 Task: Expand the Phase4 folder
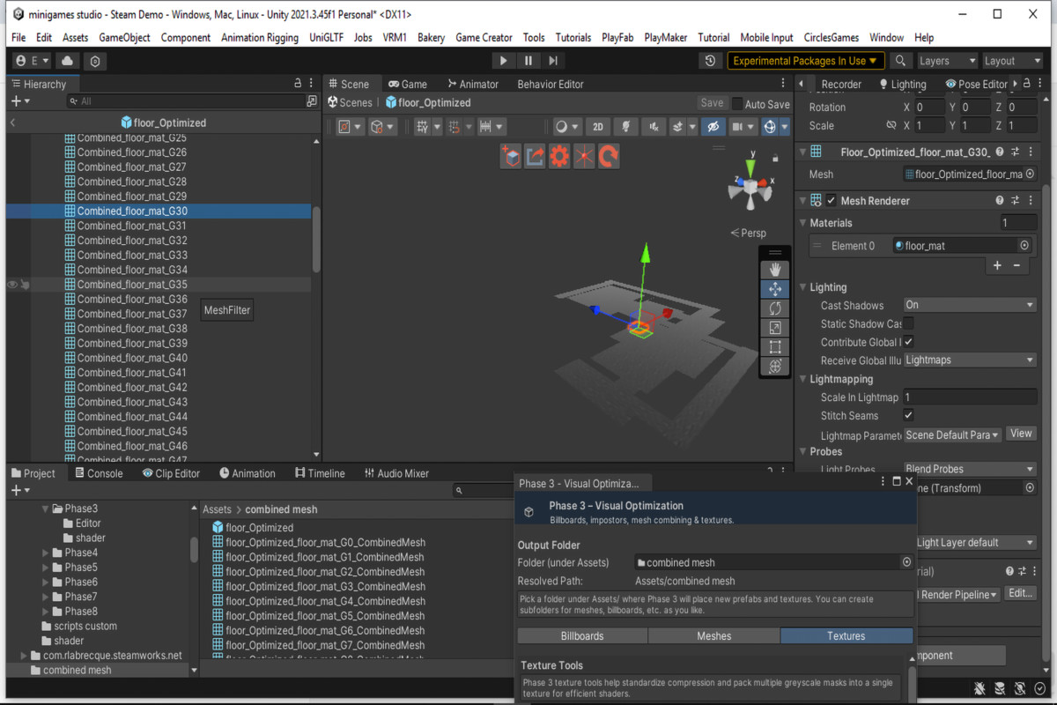pos(46,553)
